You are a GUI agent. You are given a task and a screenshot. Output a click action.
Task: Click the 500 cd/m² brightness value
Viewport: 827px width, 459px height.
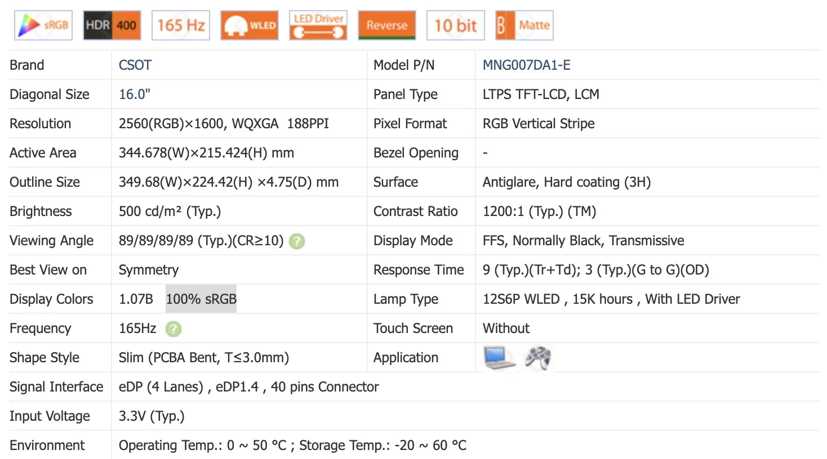pyautogui.click(x=170, y=211)
